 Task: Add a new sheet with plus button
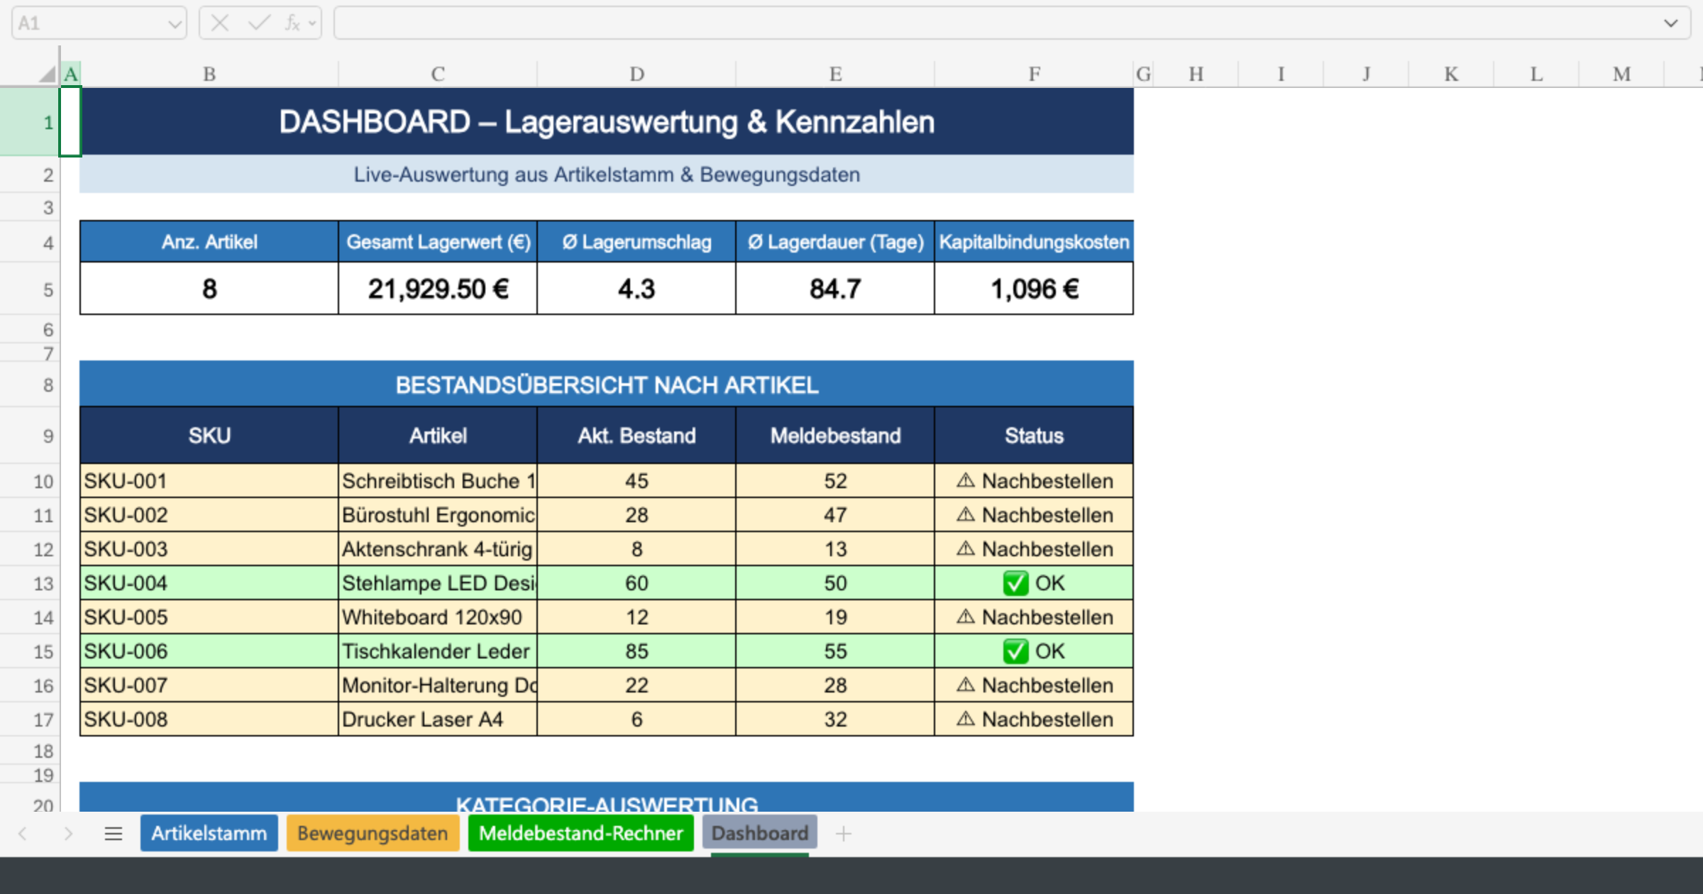click(843, 834)
